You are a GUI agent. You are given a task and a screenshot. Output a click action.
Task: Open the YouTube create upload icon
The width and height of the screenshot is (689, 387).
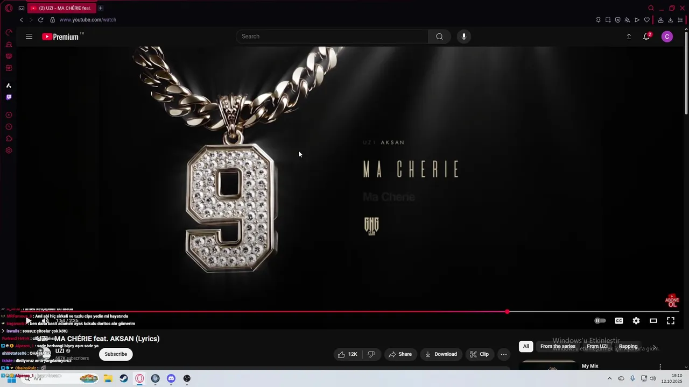pyautogui.click(x=629, y=37)
